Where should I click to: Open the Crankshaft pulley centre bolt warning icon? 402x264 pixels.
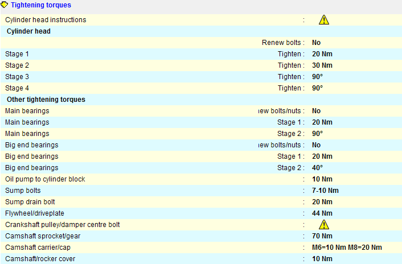324,225
